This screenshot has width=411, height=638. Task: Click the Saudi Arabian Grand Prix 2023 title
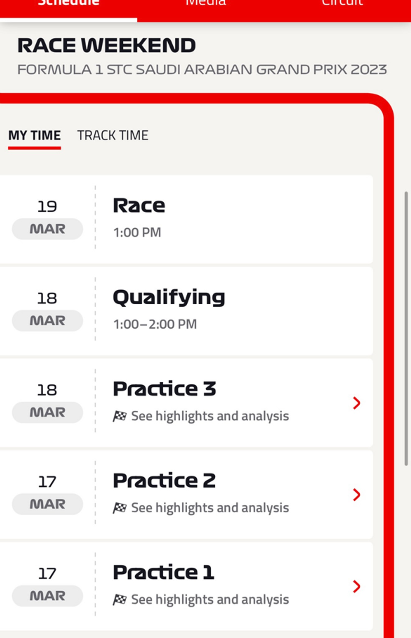[x=202, y=69]
